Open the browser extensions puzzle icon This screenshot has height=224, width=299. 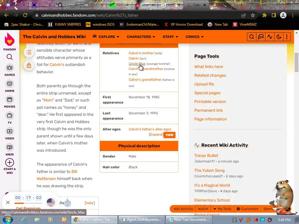click(x=265, y=15)
